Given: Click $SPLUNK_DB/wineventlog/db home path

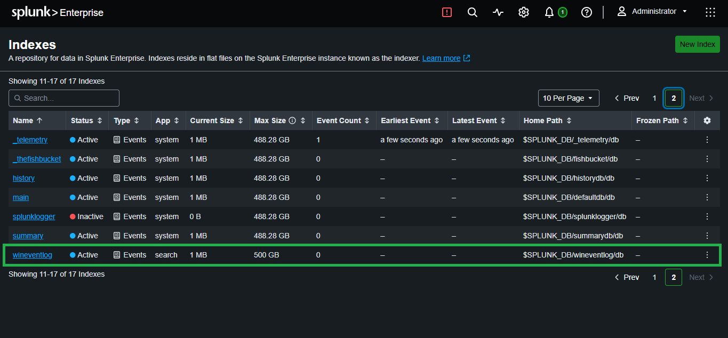Looking at the screenshot, I should pos(573,255).
